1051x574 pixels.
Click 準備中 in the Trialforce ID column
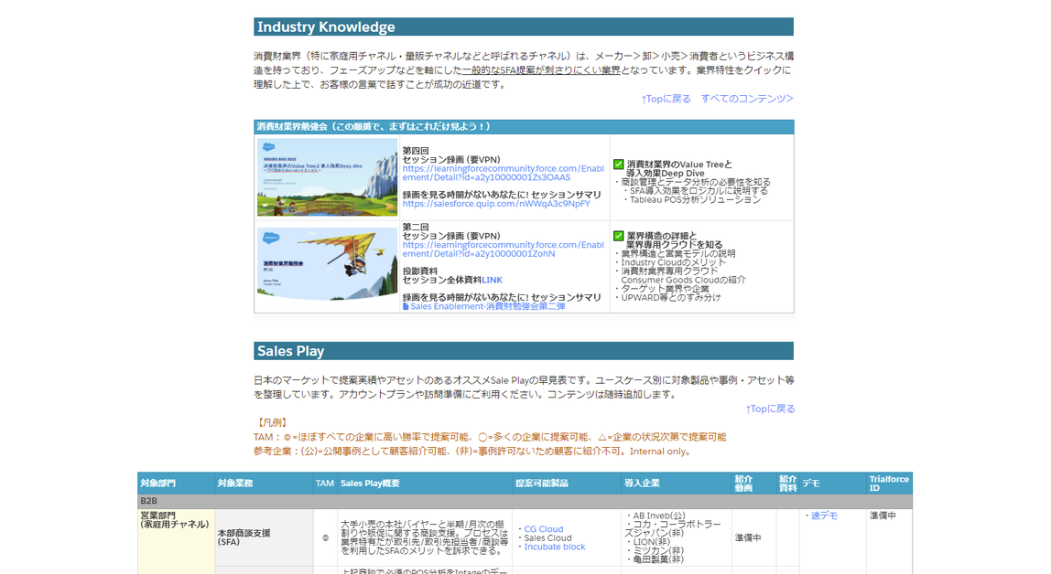click(883, 516)
